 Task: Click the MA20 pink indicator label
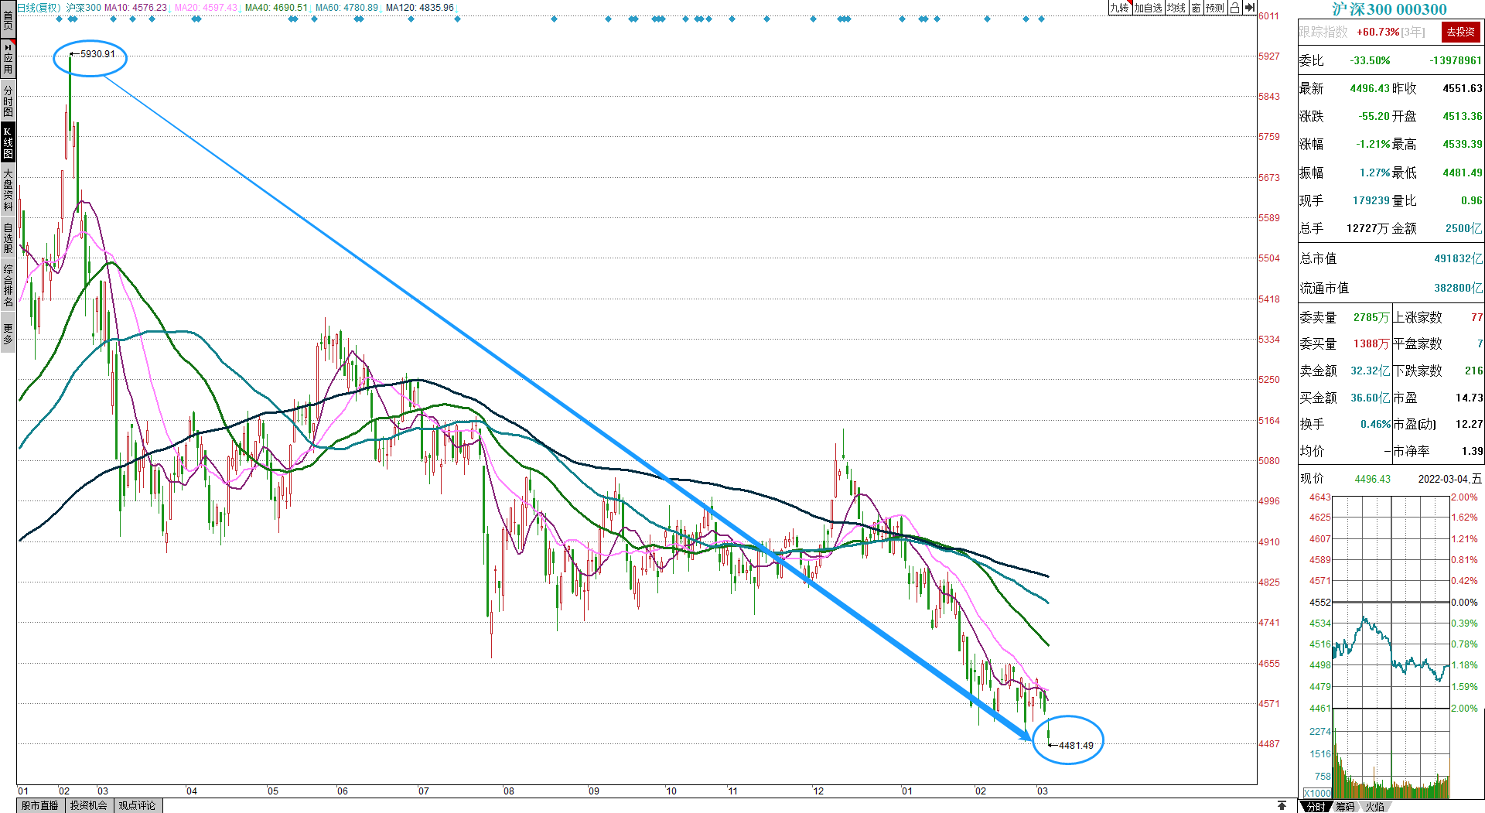click(x=206, y=8)
